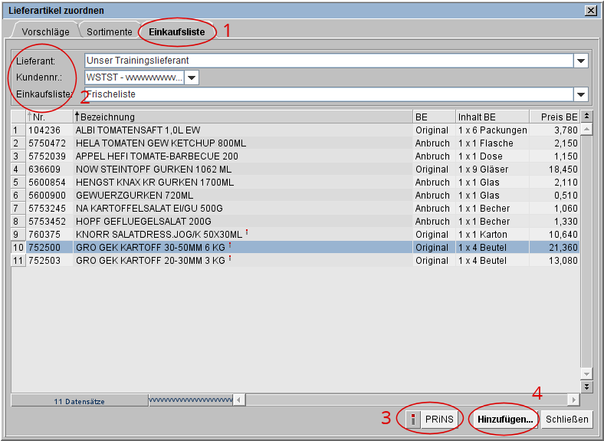604x441 pixels.
Task: Sort by the Nr. column header
Action: pyautogui.click(x=49, y=117)
